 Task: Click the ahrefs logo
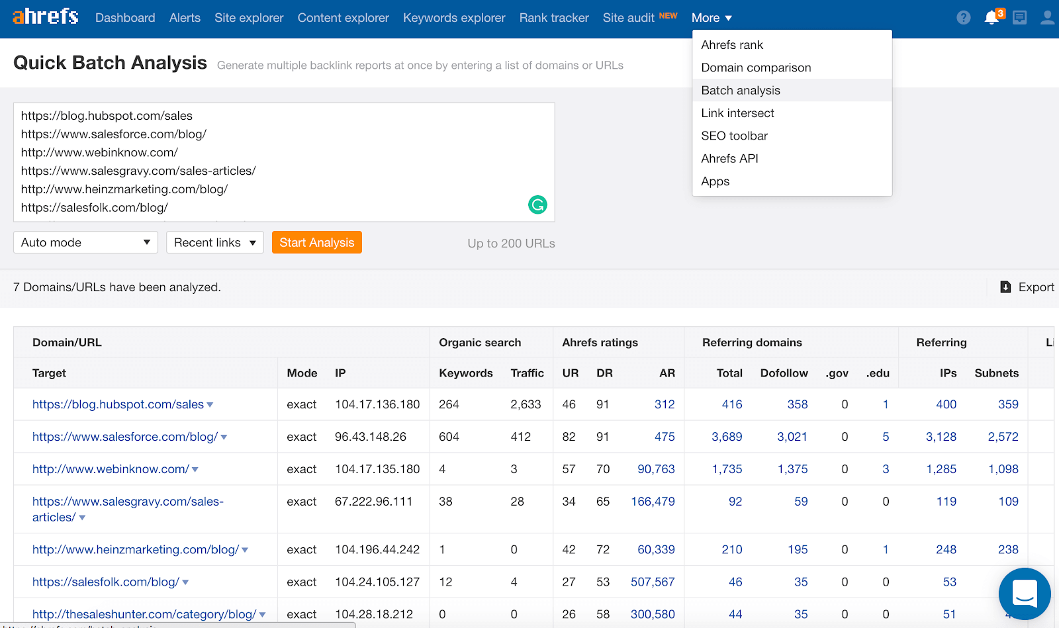tap(44, 17)
